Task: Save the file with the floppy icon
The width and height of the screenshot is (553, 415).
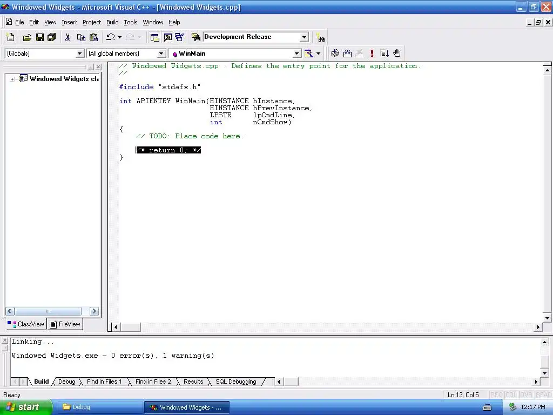Action: 39,37
